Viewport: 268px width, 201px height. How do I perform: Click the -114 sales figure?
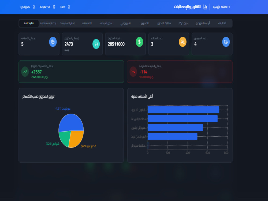(x=143, y=72)
